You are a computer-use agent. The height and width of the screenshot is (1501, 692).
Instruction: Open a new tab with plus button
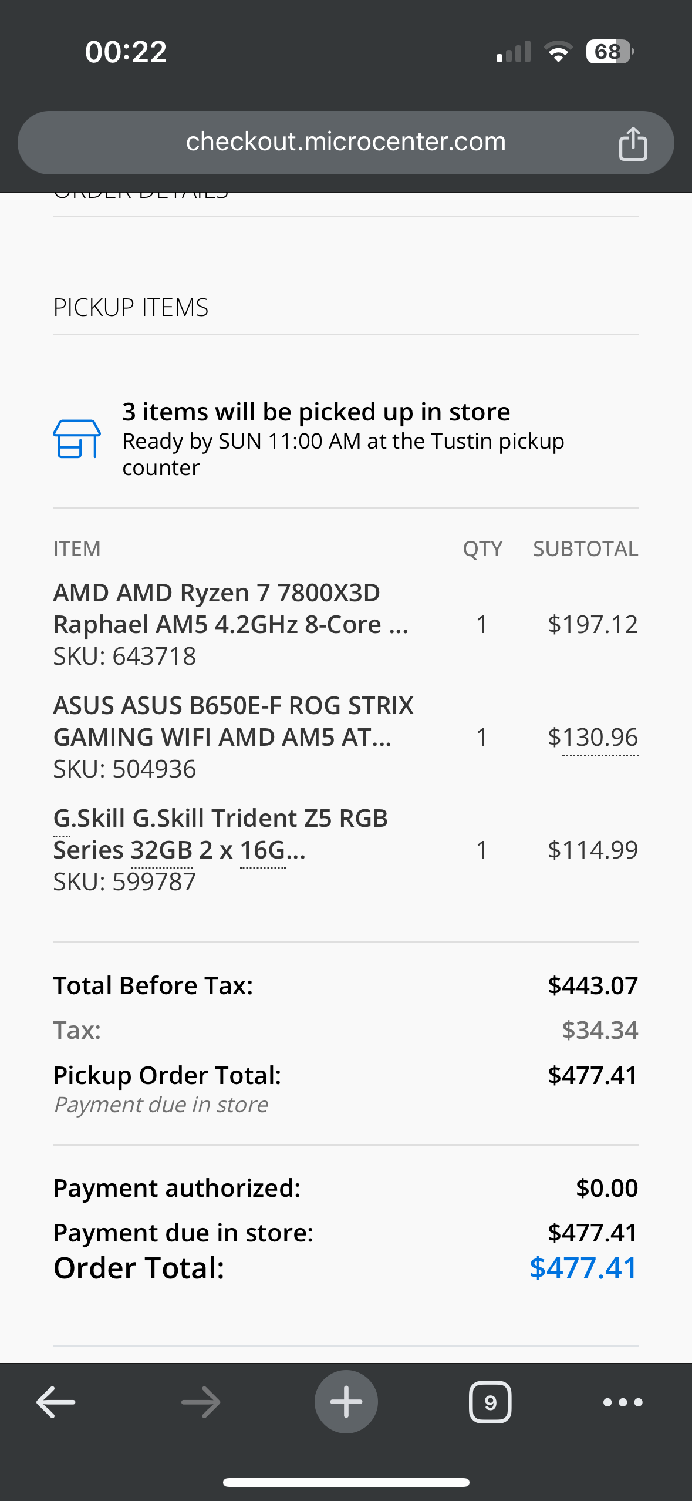click(346, 1402)
